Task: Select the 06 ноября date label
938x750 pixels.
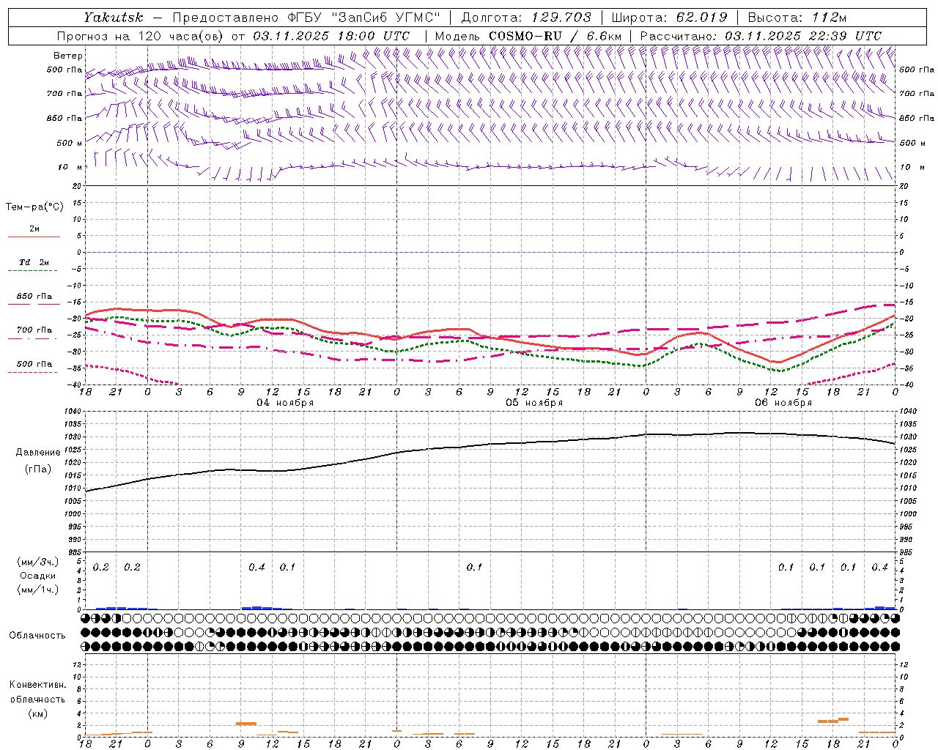Action: click(783, 403)
